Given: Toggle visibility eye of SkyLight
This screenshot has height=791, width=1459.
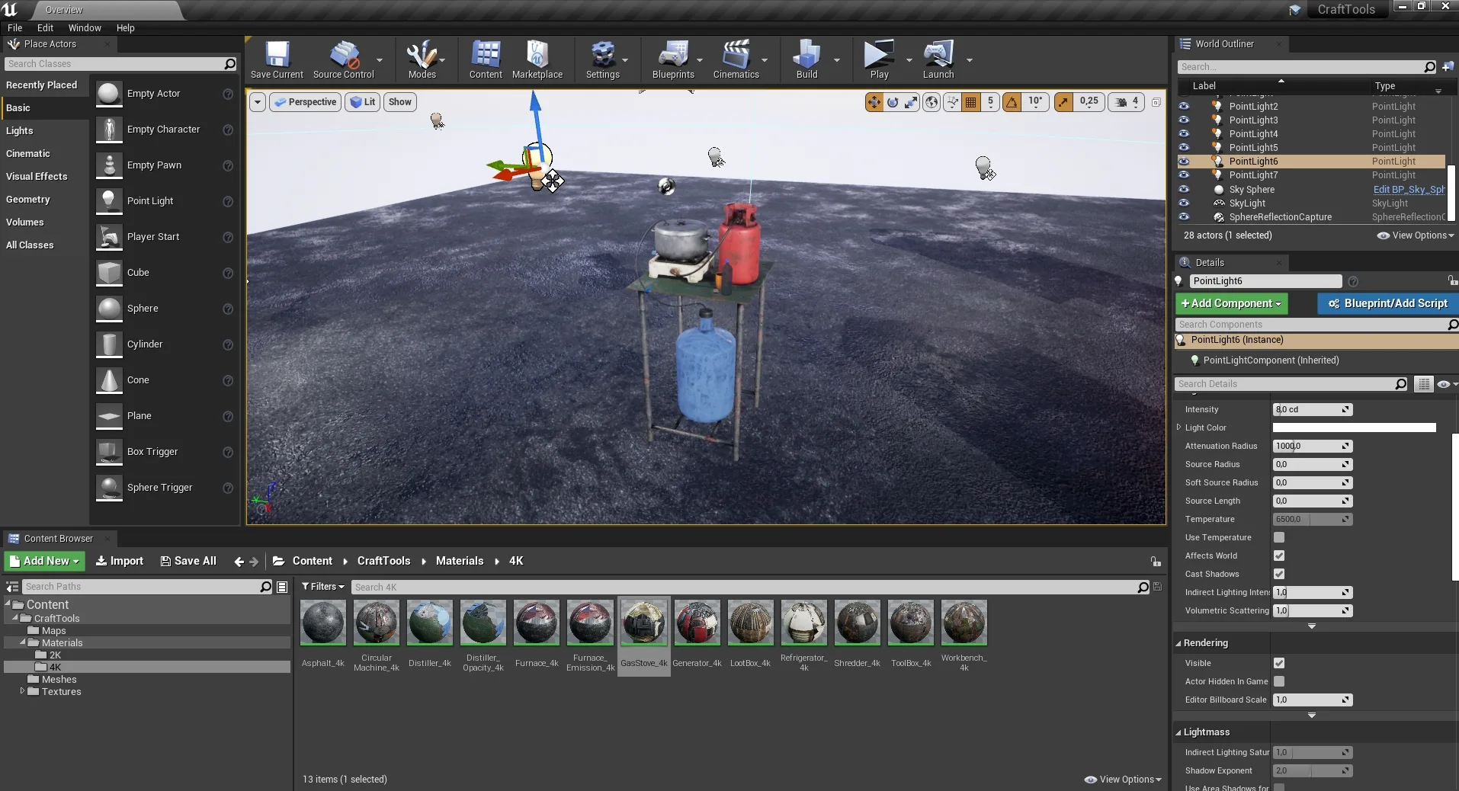Looking at the screenshot, I should coord(1184,203).
